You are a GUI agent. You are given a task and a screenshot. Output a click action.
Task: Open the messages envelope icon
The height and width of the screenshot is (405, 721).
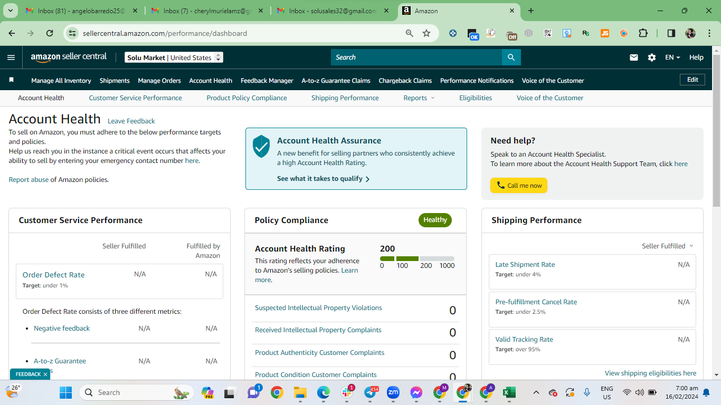(634, 57)
